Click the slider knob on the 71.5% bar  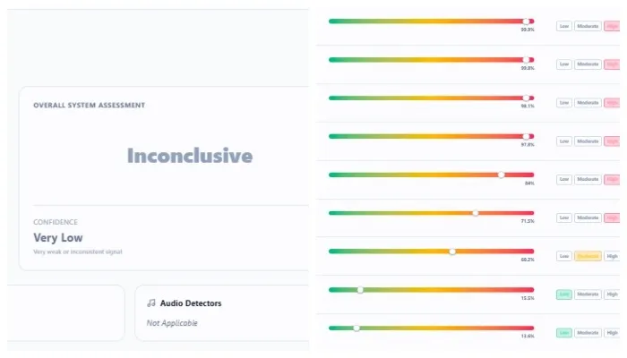tap(476, 213)
